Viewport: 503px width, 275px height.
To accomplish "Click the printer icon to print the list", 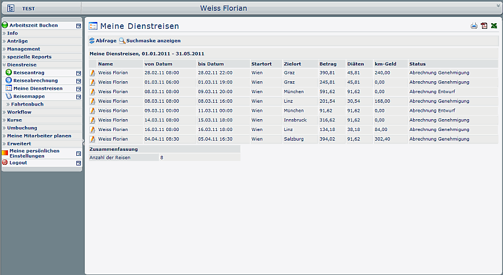I will tap(474, 26).
